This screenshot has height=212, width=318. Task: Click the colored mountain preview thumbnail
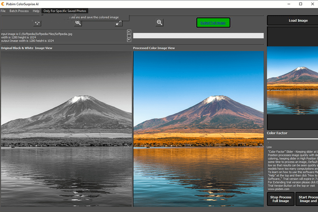tap(292, 80)
